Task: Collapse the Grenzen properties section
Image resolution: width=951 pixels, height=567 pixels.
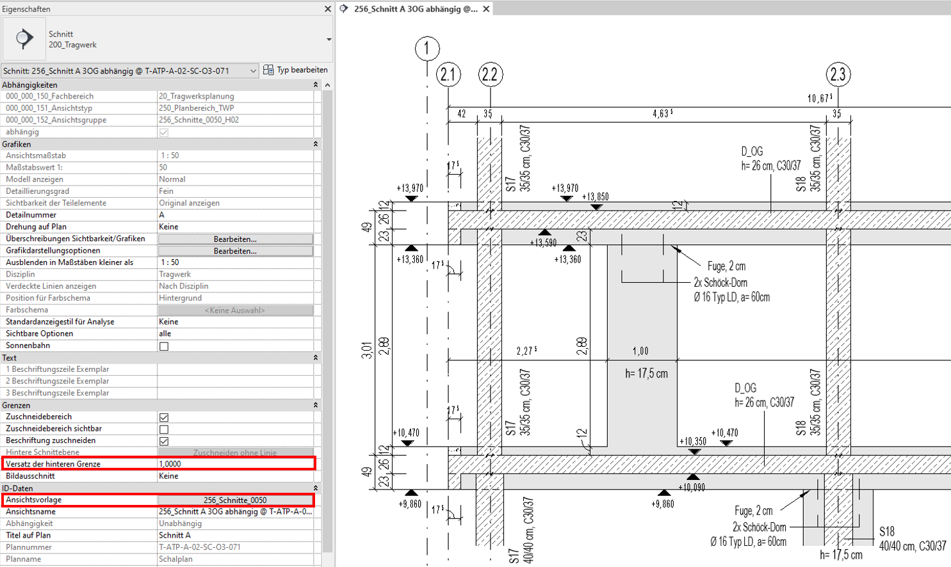Action: (315, 405)
